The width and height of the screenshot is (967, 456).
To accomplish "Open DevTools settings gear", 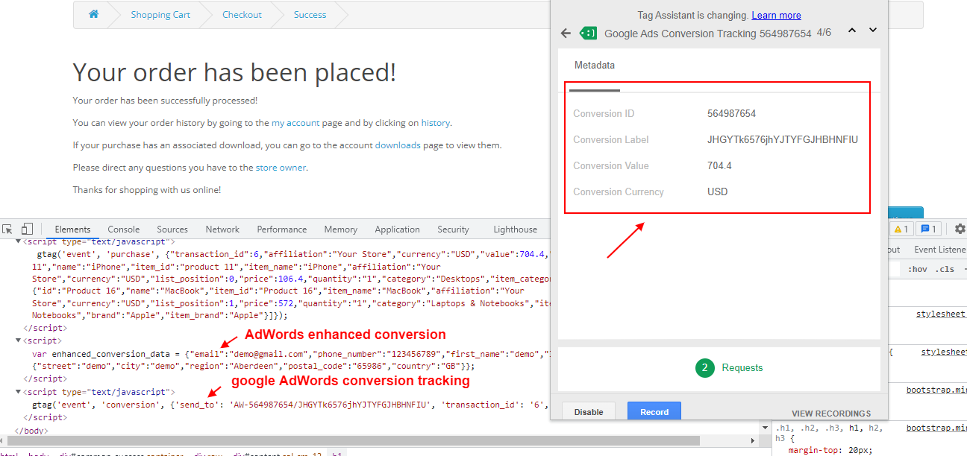I will (x=960, y=229).
